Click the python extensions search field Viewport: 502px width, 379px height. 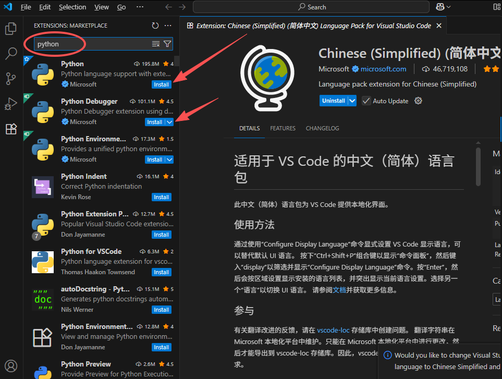(91, 44)
